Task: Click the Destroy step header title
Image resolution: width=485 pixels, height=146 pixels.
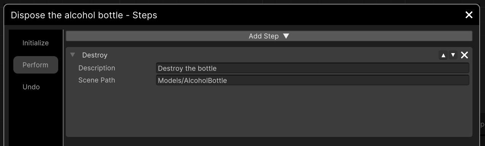Action: point(95,55)
